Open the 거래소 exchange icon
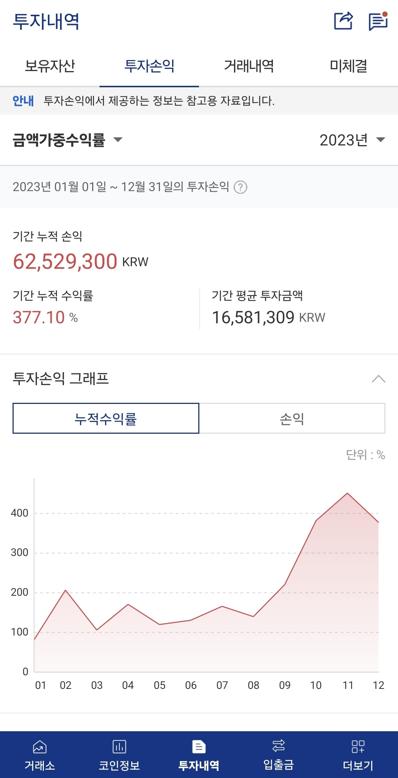The height and width of the screenshot is (778, 398). point(40,747)
